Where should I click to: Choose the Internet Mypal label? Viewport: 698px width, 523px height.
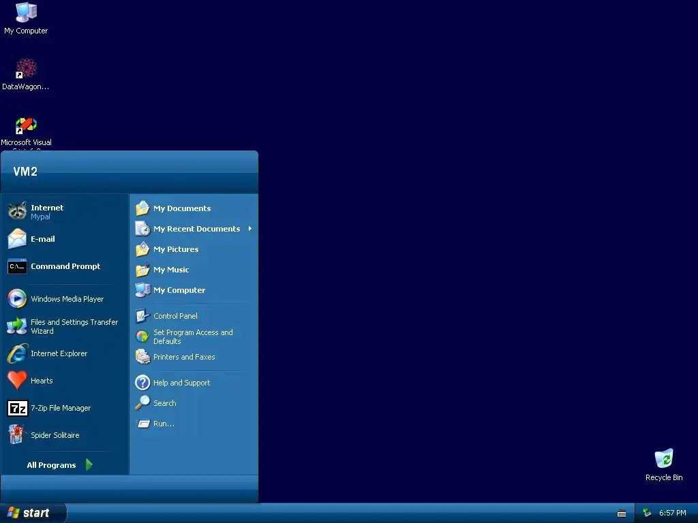click(x=47, y=212)
